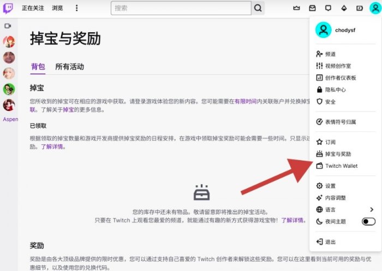Image resolution: width=382 pixels, height=271 pixels.
Task: Switch to the 所有活动 tab
Action: pyautogui.click(x=69, y=67)
